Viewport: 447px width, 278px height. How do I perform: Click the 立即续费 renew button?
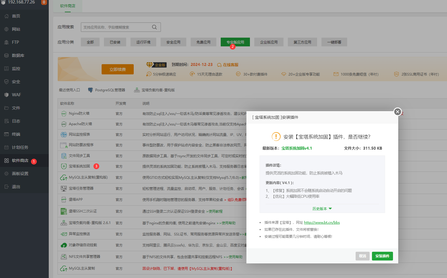118,69
